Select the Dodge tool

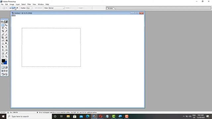6,43
